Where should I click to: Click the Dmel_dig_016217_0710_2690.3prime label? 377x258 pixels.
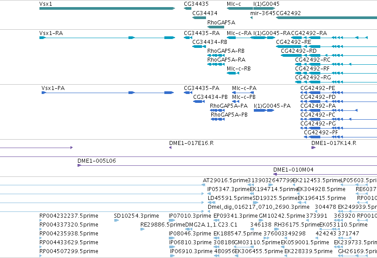click(258, 207)
